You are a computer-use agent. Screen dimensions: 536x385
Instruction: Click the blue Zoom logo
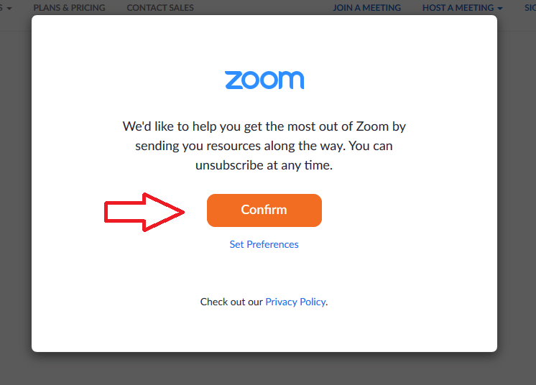pyautogui.click(x=264, y=80)
